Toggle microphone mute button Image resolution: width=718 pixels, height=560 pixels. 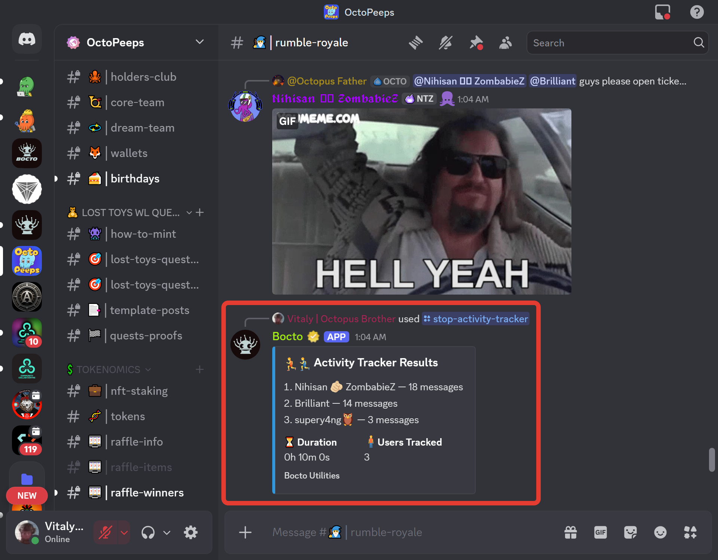(105, 532)
